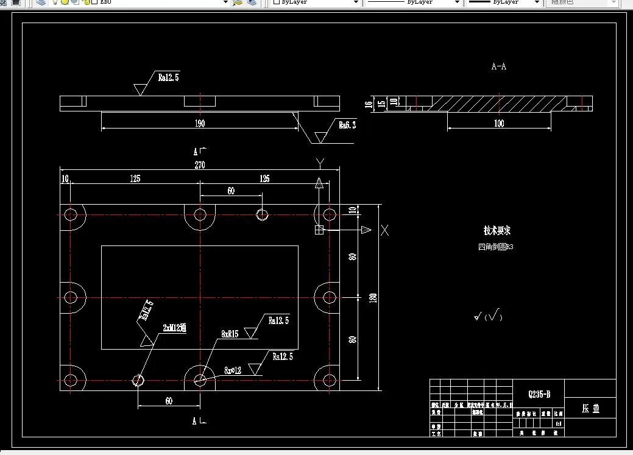Viewport: 633px width, 455px height.
Task: Click the Layer Previous icon
Action: (252, 2)
